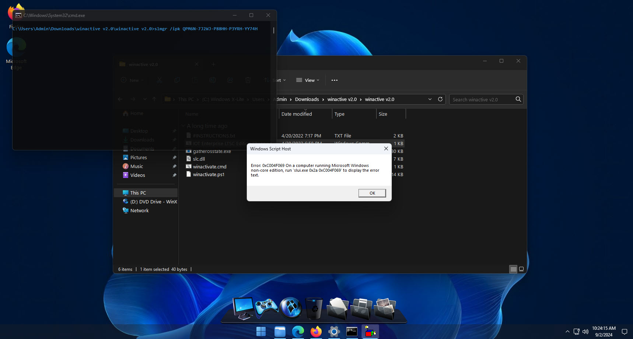
Task: Click the Windows Script Host taskbar icon
Action: click(x=370, y=332)
